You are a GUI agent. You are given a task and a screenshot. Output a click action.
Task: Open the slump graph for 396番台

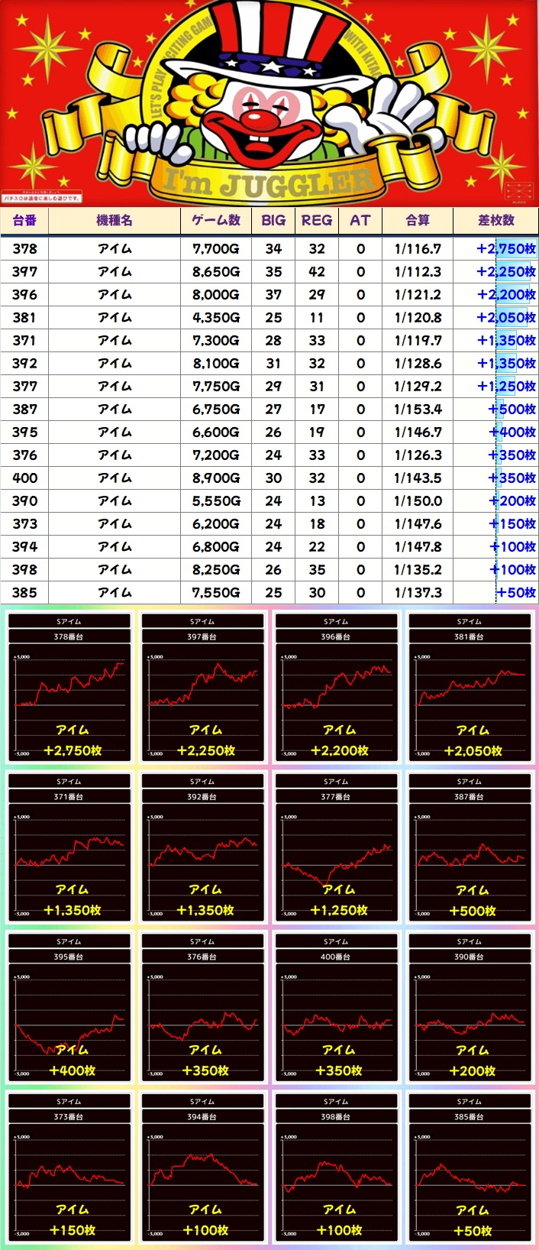click(x=336, y=688)
